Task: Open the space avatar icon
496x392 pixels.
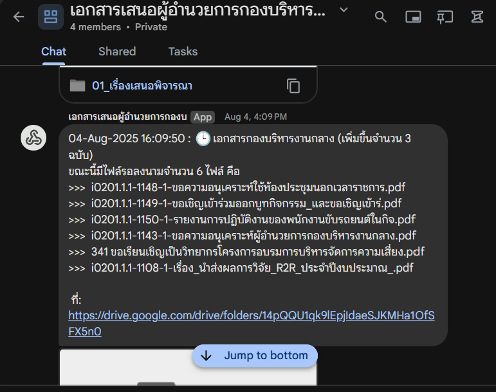Action: click(51, 17)
